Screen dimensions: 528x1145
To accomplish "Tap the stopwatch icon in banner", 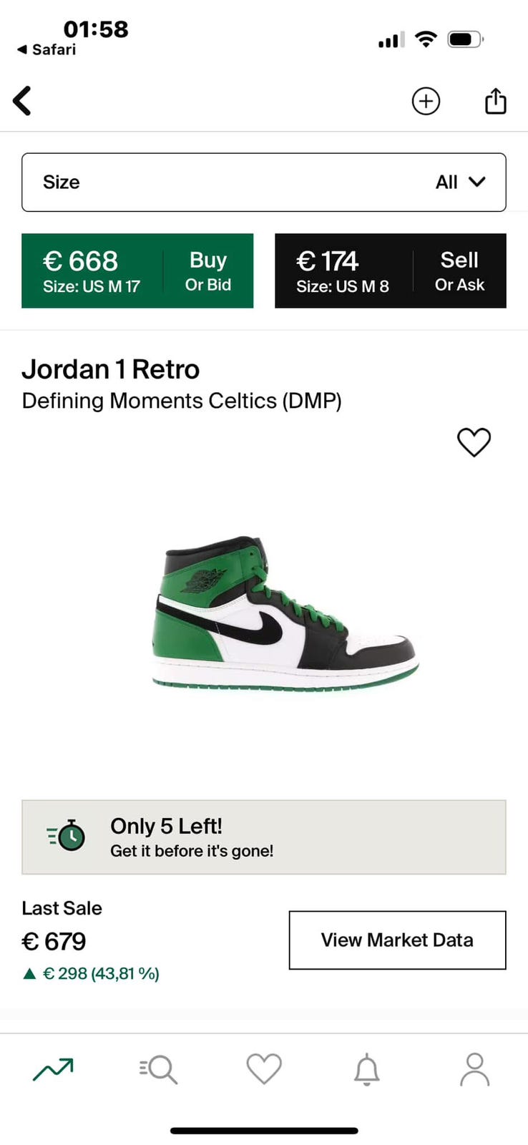I will tap(67, 835).
